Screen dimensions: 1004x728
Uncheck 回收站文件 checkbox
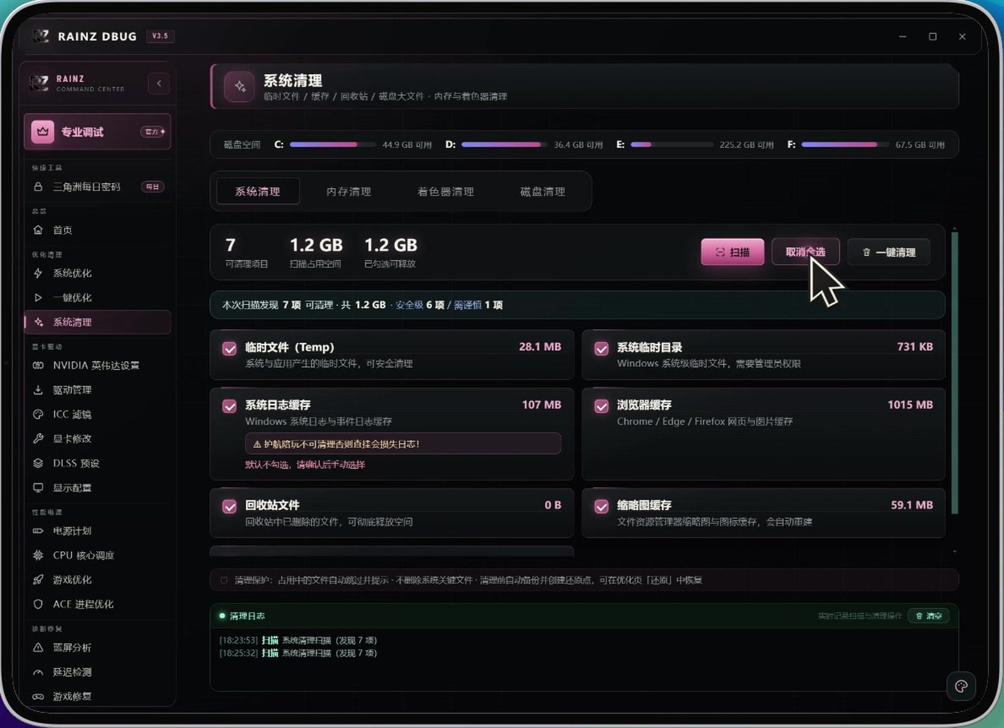click(x=230, y=507)
